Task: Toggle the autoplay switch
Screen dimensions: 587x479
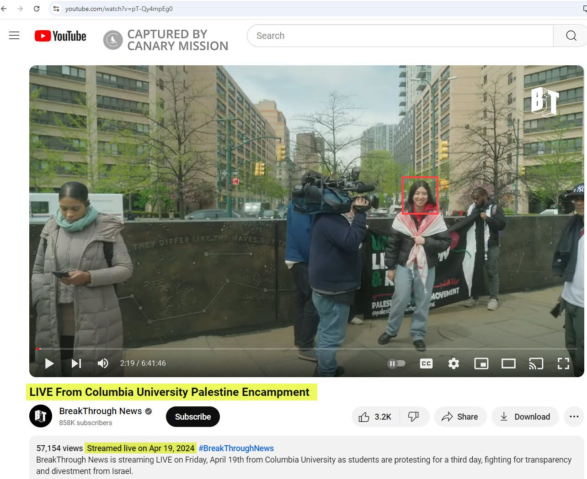Action: pyautogui.click(x=396, y=363)
